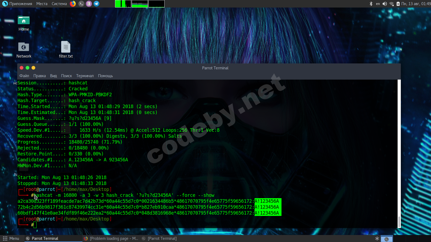Click the Candidates.#1 line
This screenshot has height=242, width=431.
tap(73, 160)
